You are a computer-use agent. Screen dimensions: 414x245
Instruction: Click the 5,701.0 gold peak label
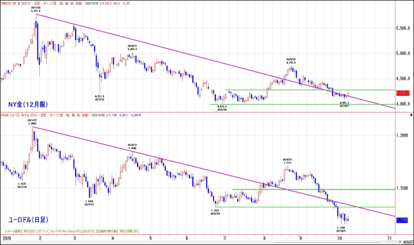click(x=36, y=11)
